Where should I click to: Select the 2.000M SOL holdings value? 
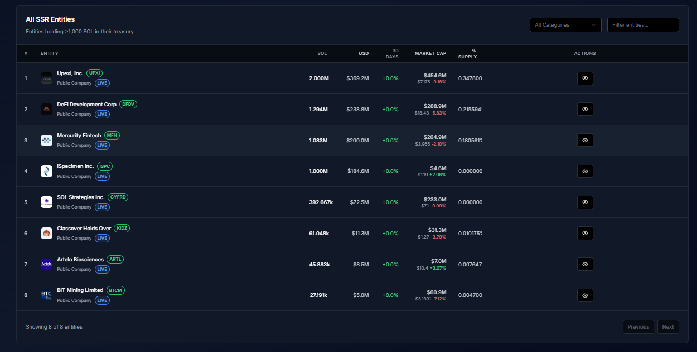coord(319,78)
